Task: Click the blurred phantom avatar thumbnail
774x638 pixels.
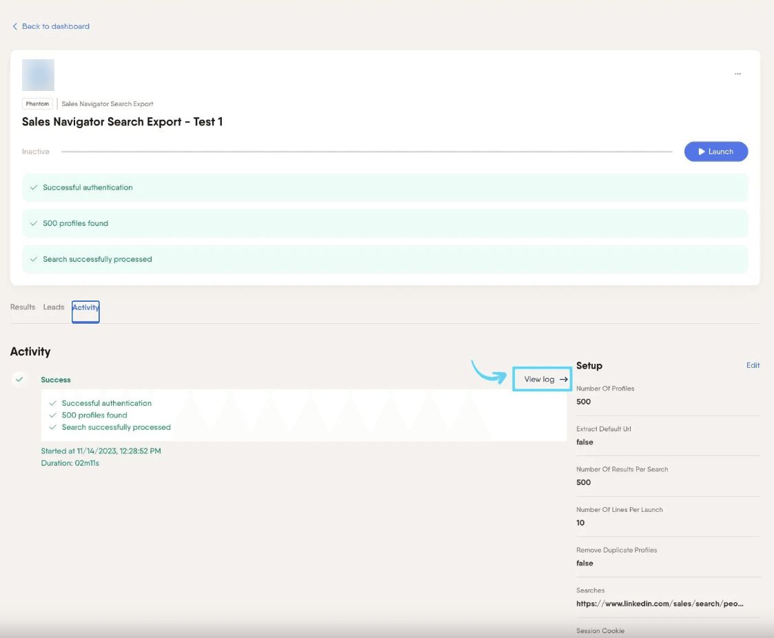Action: [38, 75]
